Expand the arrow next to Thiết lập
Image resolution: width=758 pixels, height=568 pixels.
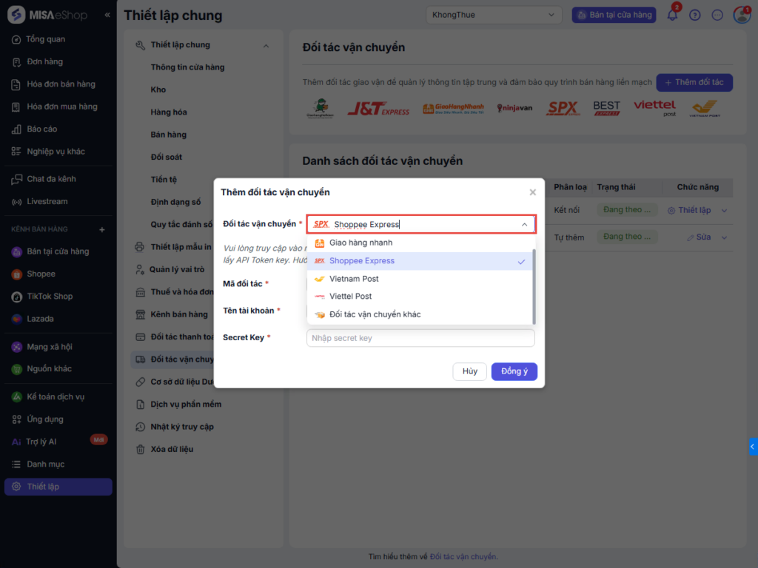tap(724, 211)
